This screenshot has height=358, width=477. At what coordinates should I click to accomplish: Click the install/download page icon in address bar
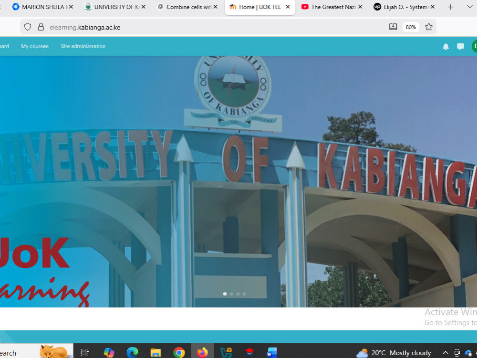click(x=393, y=27)
